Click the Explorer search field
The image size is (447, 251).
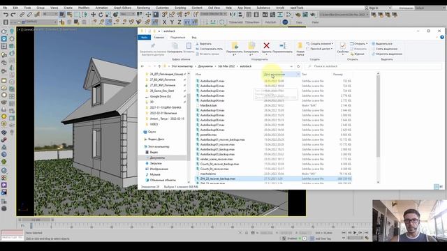374,66
